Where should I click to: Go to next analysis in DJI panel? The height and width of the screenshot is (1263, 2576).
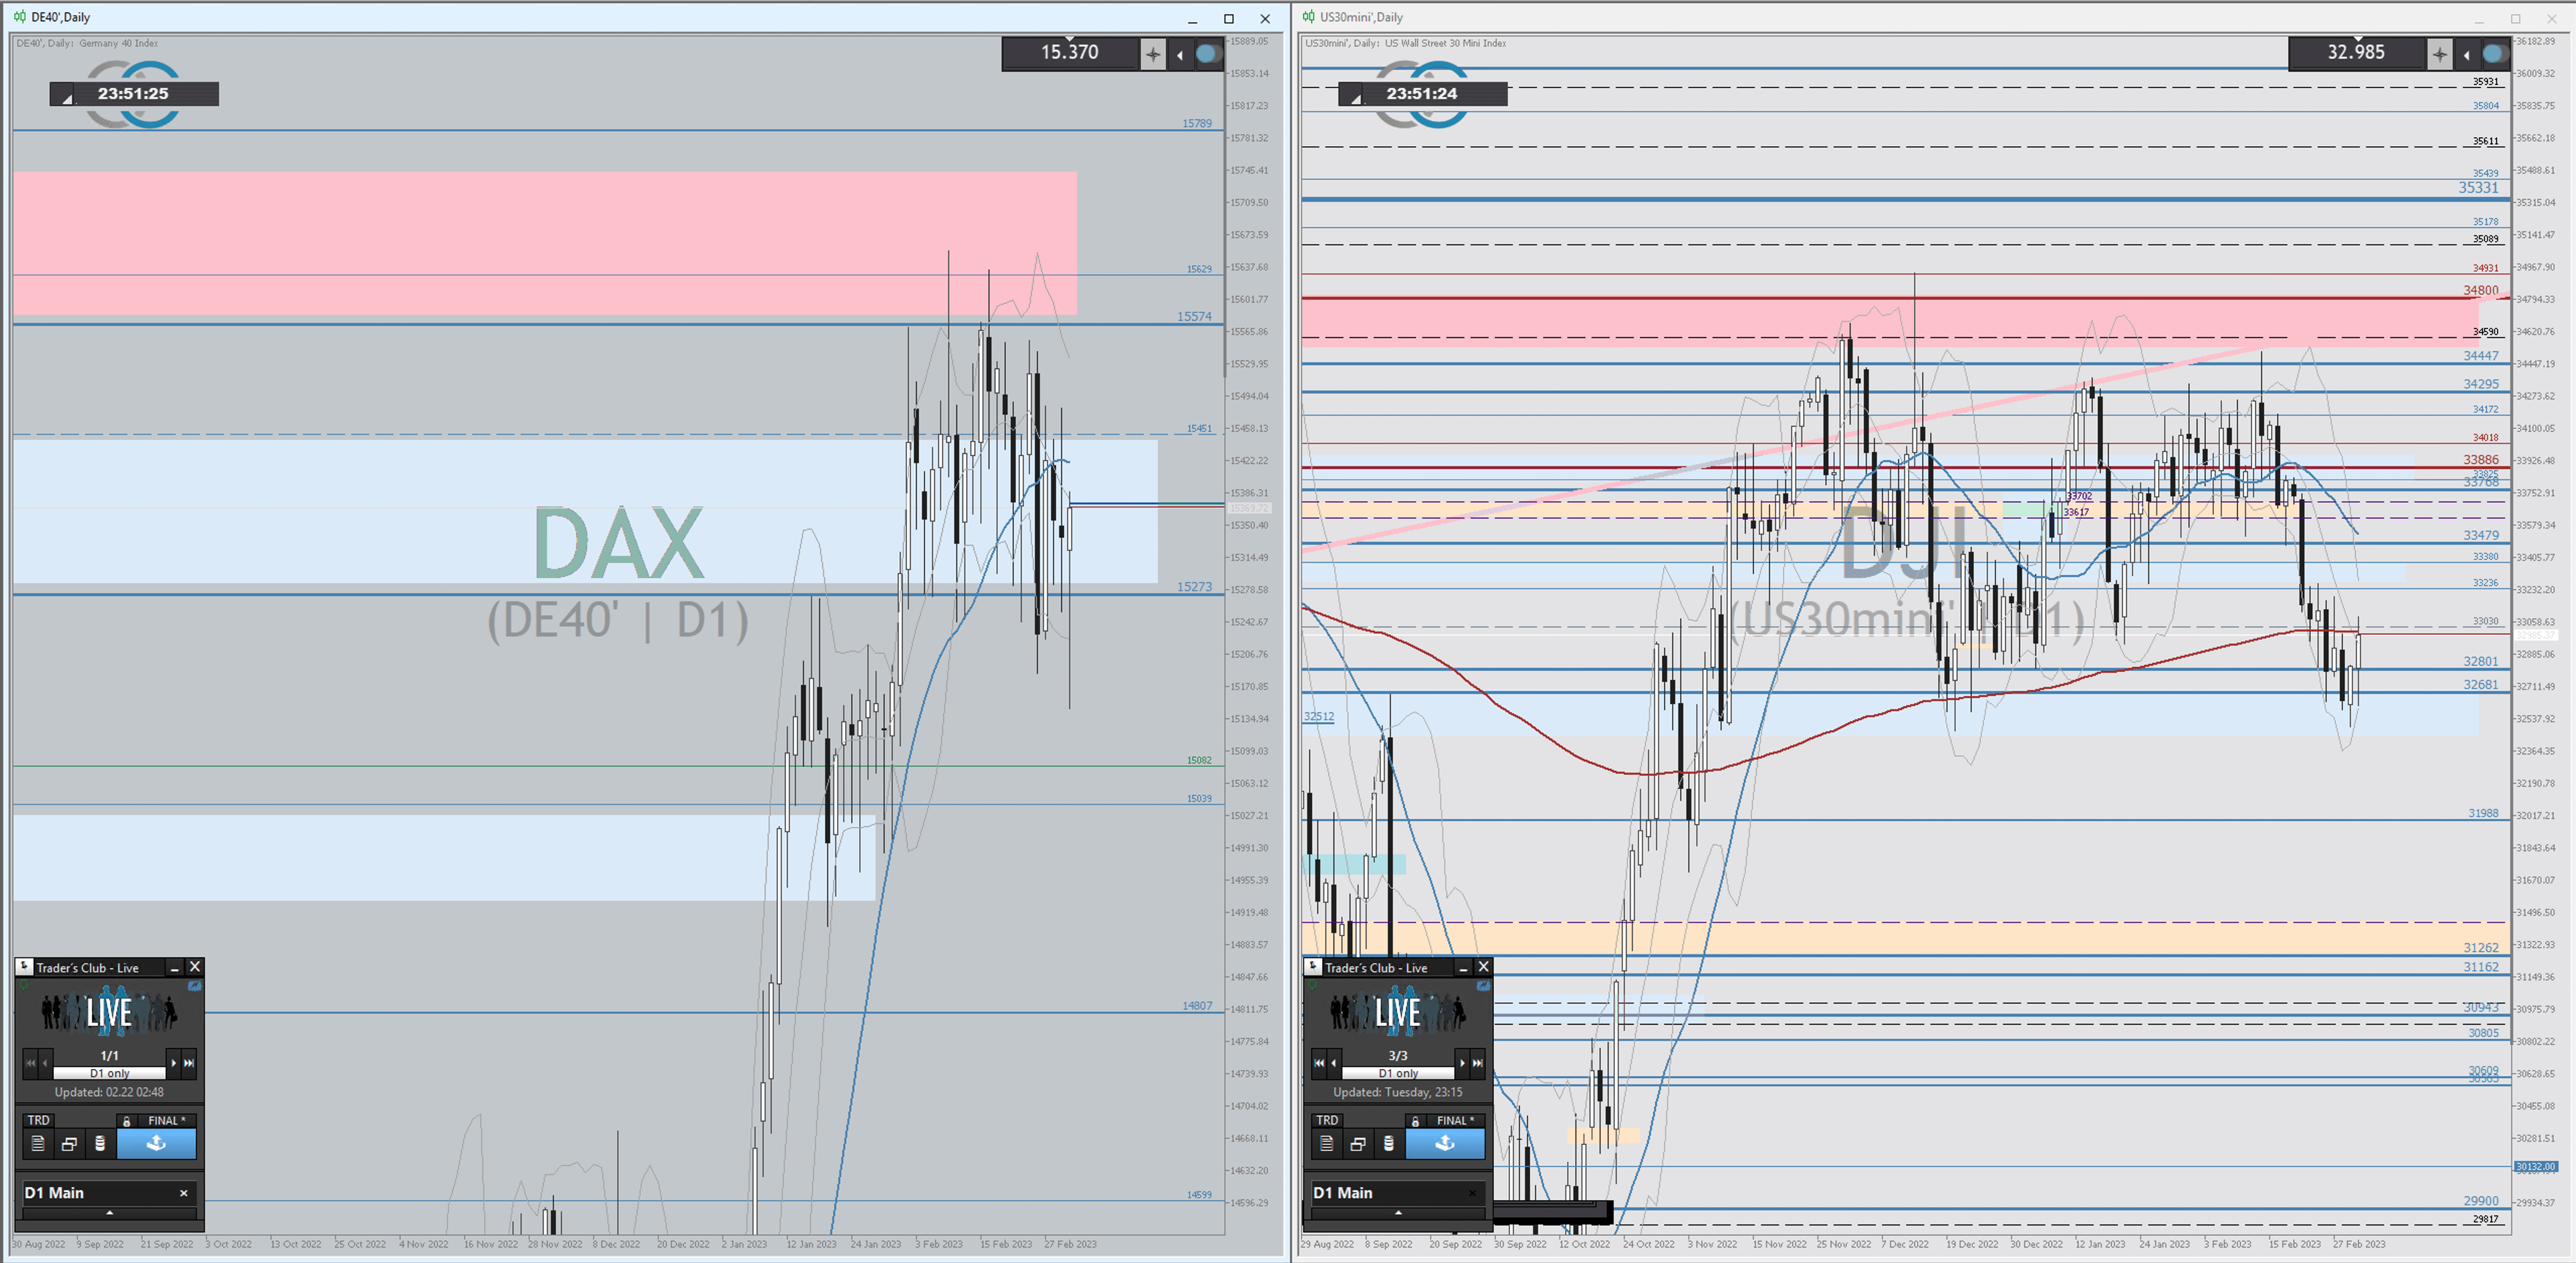[x=1462, y=1063]
